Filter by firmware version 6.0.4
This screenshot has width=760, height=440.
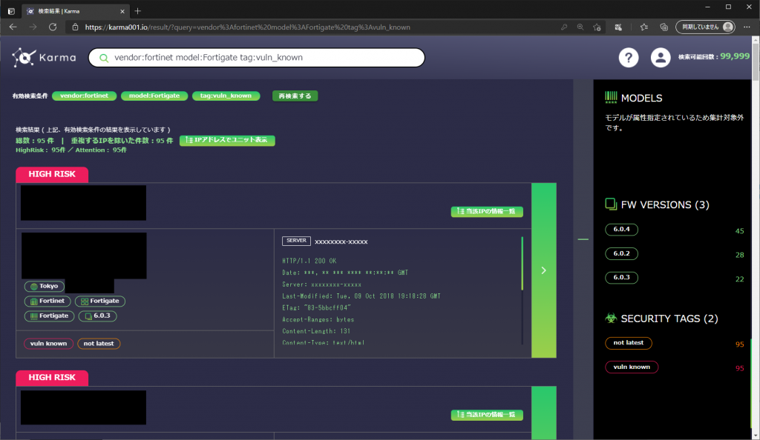pyautogui.click(x=621, y=229)
